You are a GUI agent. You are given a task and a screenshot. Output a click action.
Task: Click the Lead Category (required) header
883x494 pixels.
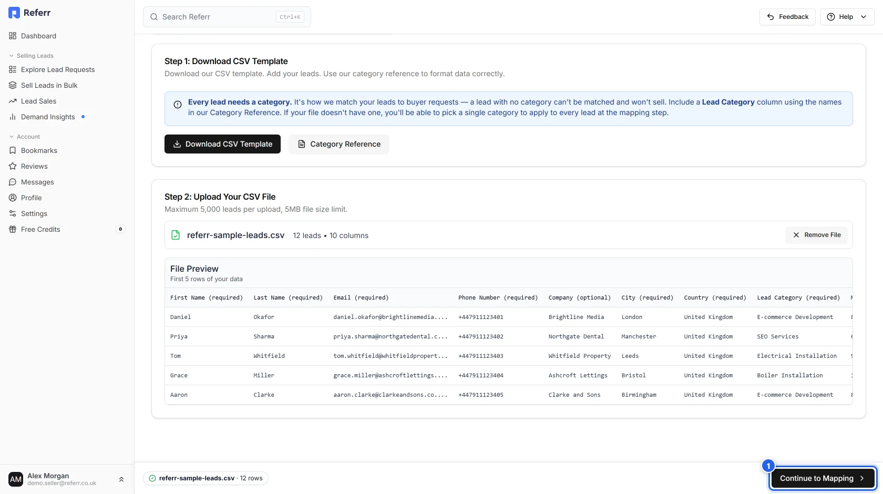[798, 297]
